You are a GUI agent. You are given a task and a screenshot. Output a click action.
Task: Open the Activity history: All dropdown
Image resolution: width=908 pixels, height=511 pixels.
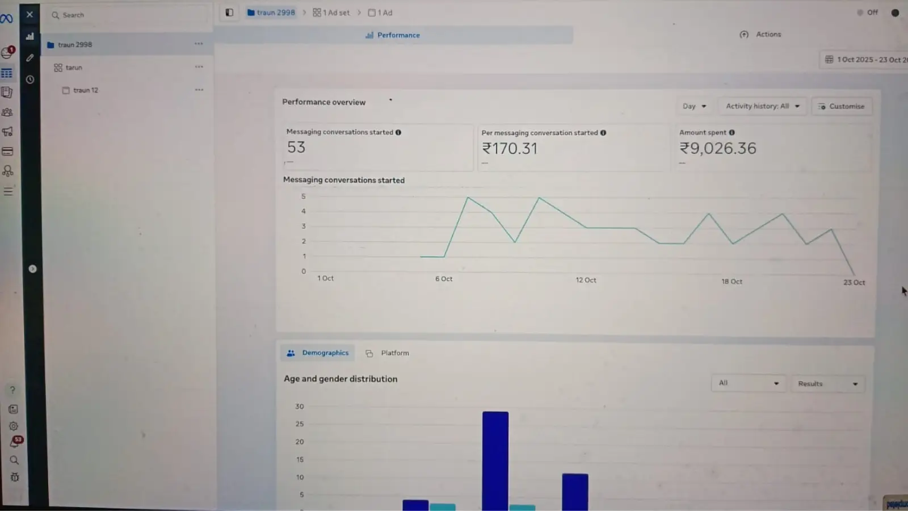click(x=762, y=106)
